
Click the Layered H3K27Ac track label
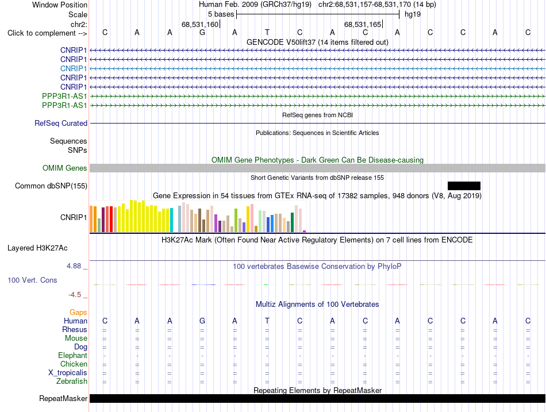(x=37, y=248)
